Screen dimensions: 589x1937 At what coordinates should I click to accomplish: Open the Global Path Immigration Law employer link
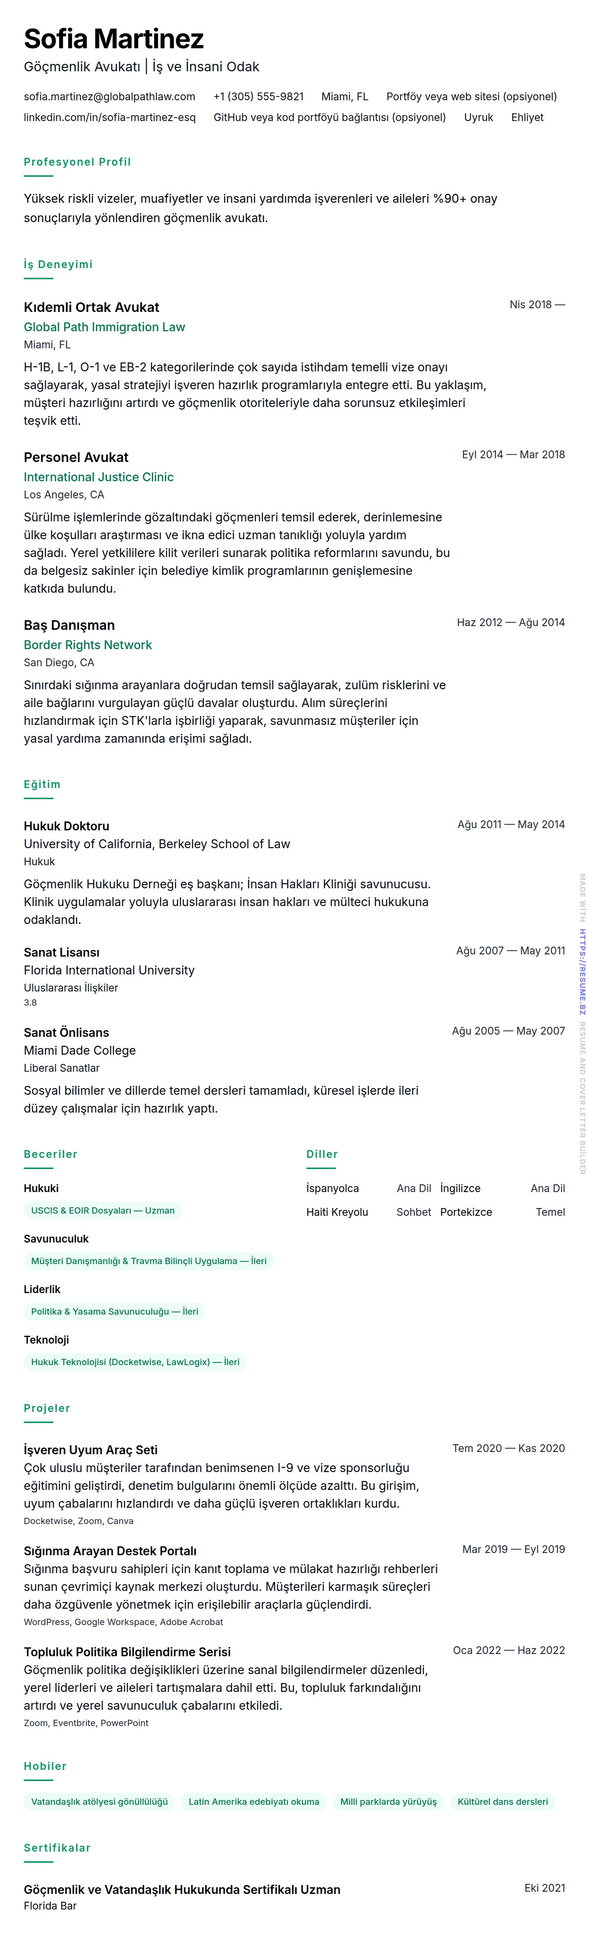[104, 327]
